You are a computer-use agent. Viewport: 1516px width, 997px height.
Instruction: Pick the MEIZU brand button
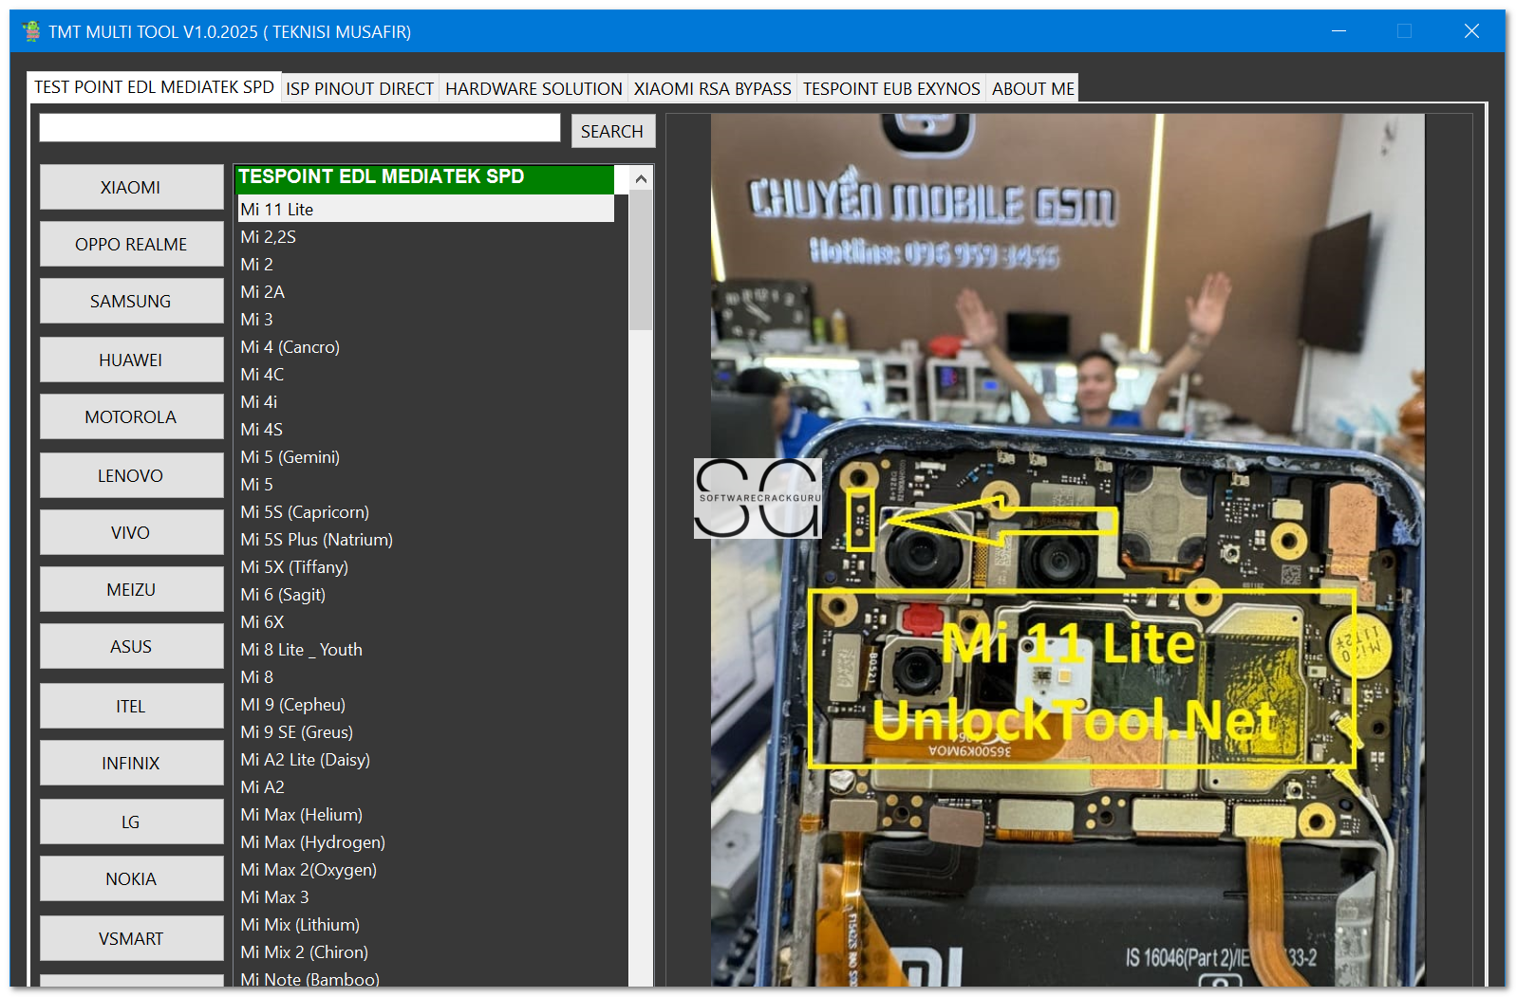pos(131,589)
